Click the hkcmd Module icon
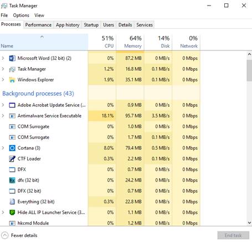Viewport: 252px width, 242px height. click(12, 223)
